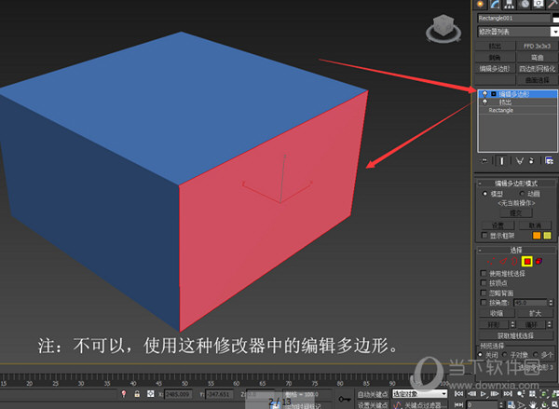Click the Pin Stack icon
The image size is (559, 409).
pos(484,161)
